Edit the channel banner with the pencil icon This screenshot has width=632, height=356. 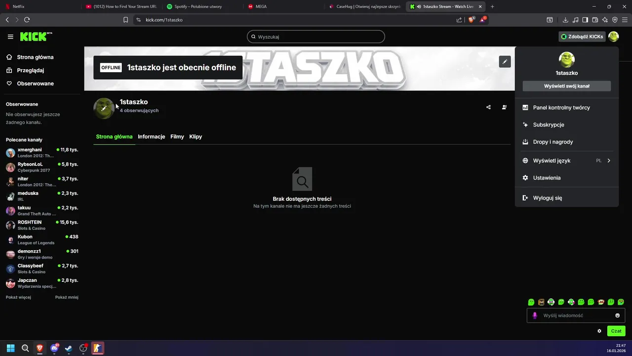coord(505,62)
